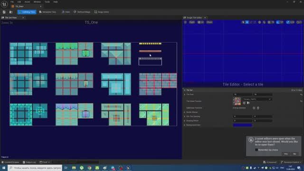This screenshot has height=171, width=304.
Task: Click the Background Color swatch
Action: [x=243, y=125]
